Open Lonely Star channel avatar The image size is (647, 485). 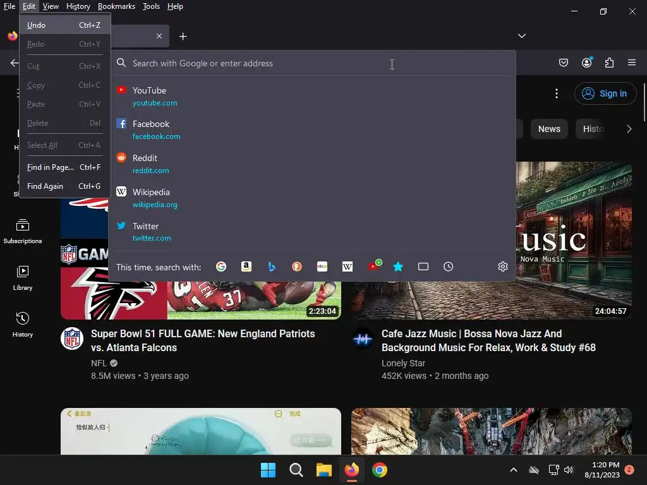pos(363,338)
